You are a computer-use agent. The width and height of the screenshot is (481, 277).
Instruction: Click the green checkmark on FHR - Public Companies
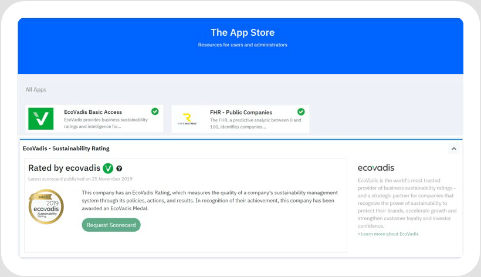click(301, 112)
